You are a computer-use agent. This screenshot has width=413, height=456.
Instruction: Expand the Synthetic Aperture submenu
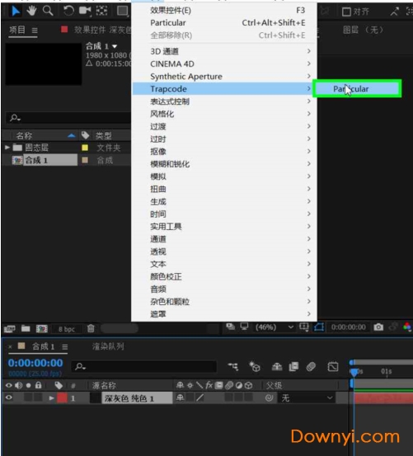point(225,76)
